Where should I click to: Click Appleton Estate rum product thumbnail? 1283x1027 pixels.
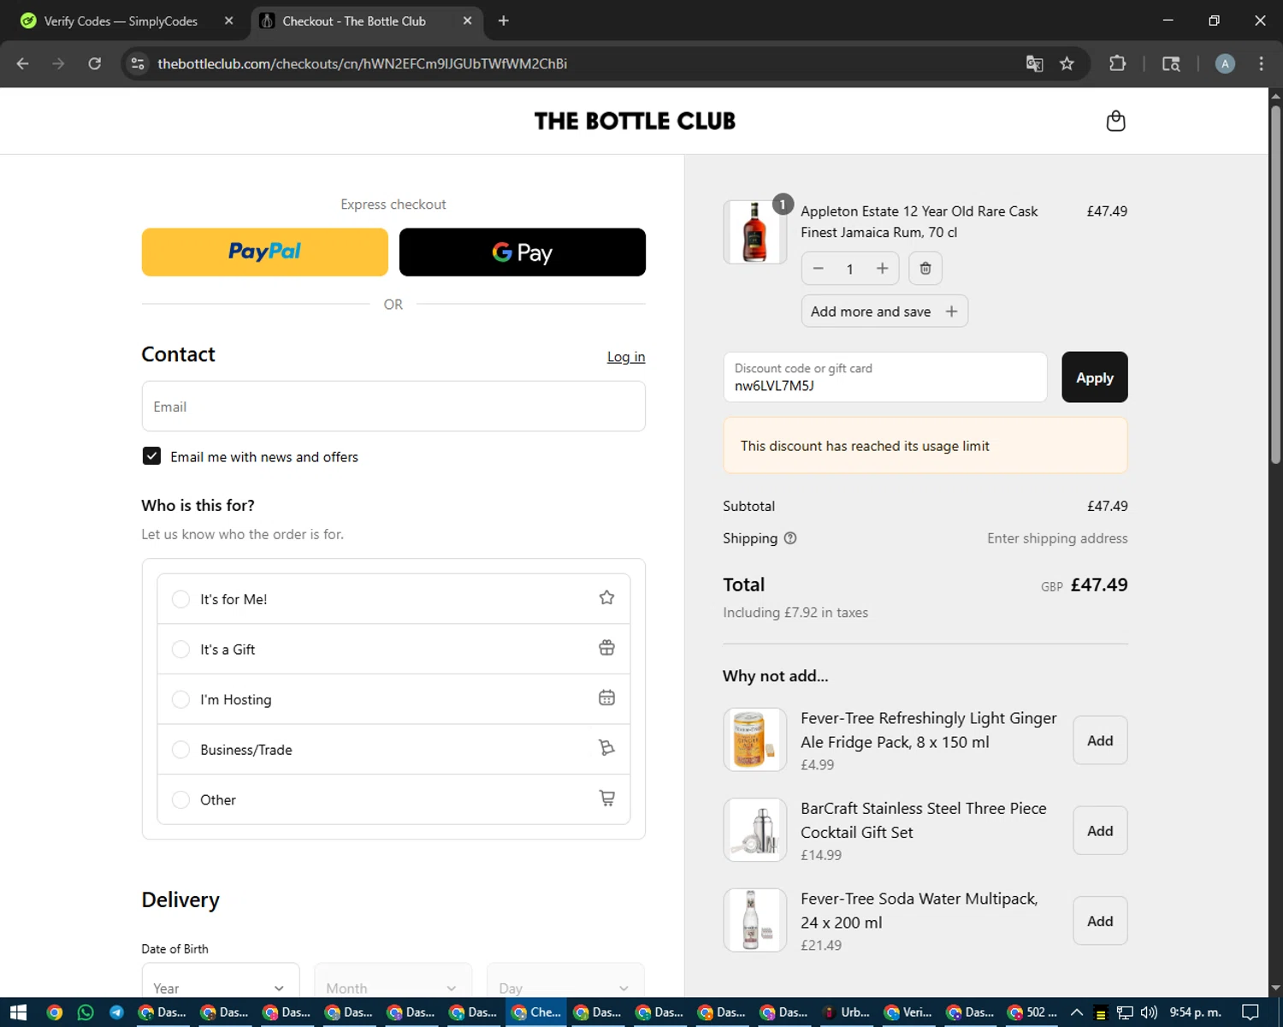[754, 232]
